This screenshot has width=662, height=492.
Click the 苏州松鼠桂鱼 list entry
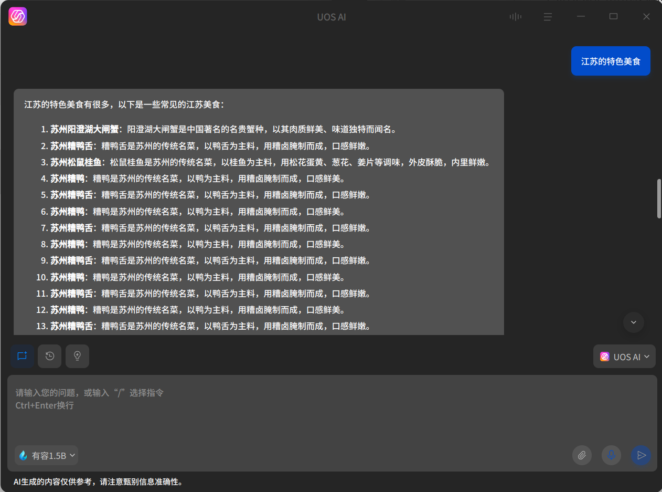pyautogui.click(x=266, y=162)
